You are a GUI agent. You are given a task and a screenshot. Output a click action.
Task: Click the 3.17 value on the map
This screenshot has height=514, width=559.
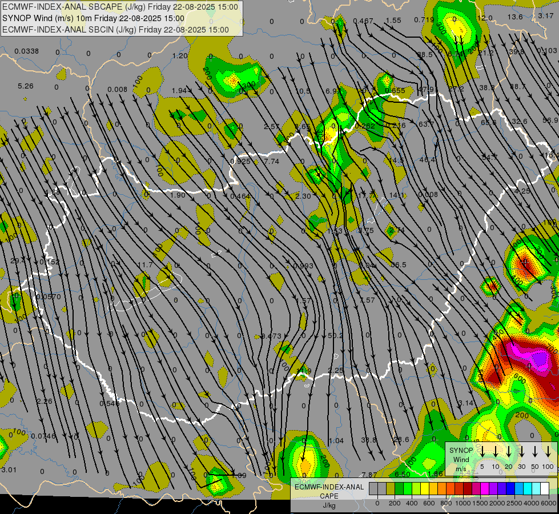pyautogui.click(x=546, y=15)
